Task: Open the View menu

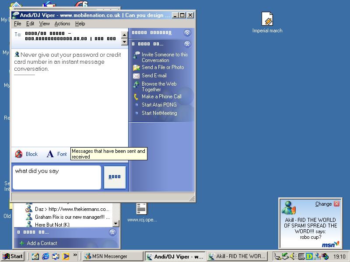Action: pyautogui.click(x=45, y=24)
